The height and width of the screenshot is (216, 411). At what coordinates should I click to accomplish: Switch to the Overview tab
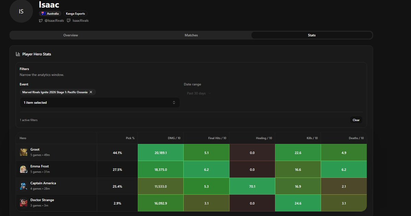71,35
